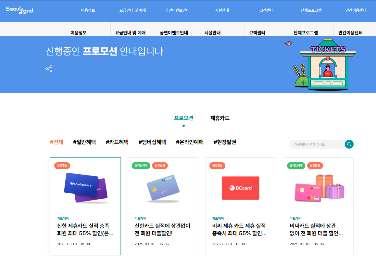The height and width of the screenshot is (256, 376).
Task: Open the Shinhan Card image promotion
Action: pyautogui.click(x=86, y=189)
